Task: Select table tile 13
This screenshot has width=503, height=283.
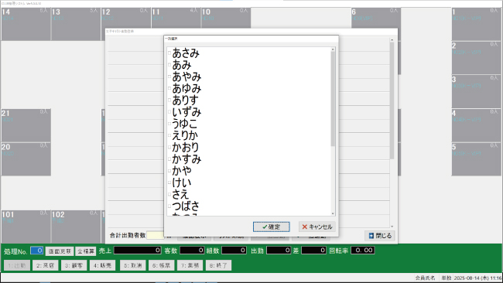Action: point(76,24)
